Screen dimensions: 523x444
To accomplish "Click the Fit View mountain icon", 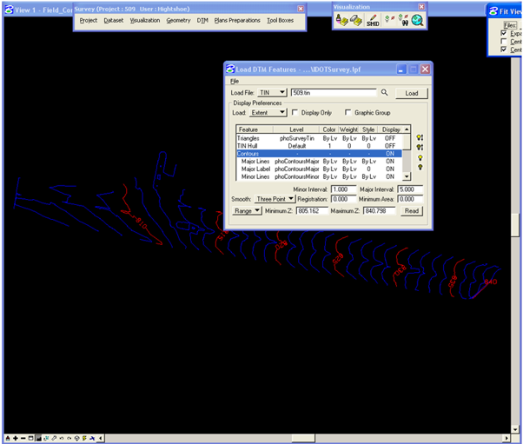I will [x=38, y=438].
